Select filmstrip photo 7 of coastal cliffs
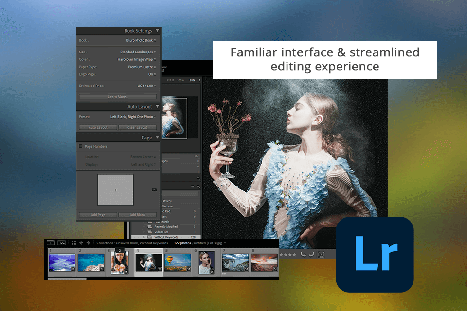Viewport: 467px width, 311px height. 235,262
